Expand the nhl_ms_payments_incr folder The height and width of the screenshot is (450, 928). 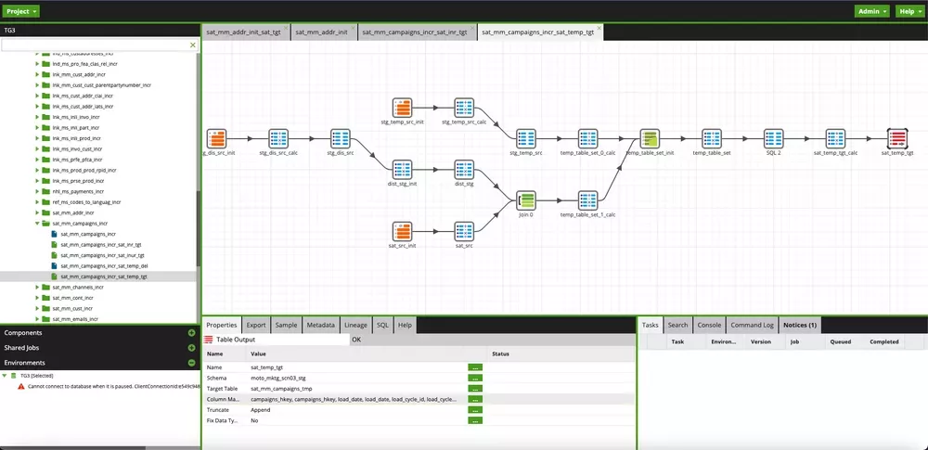(37, 191)
